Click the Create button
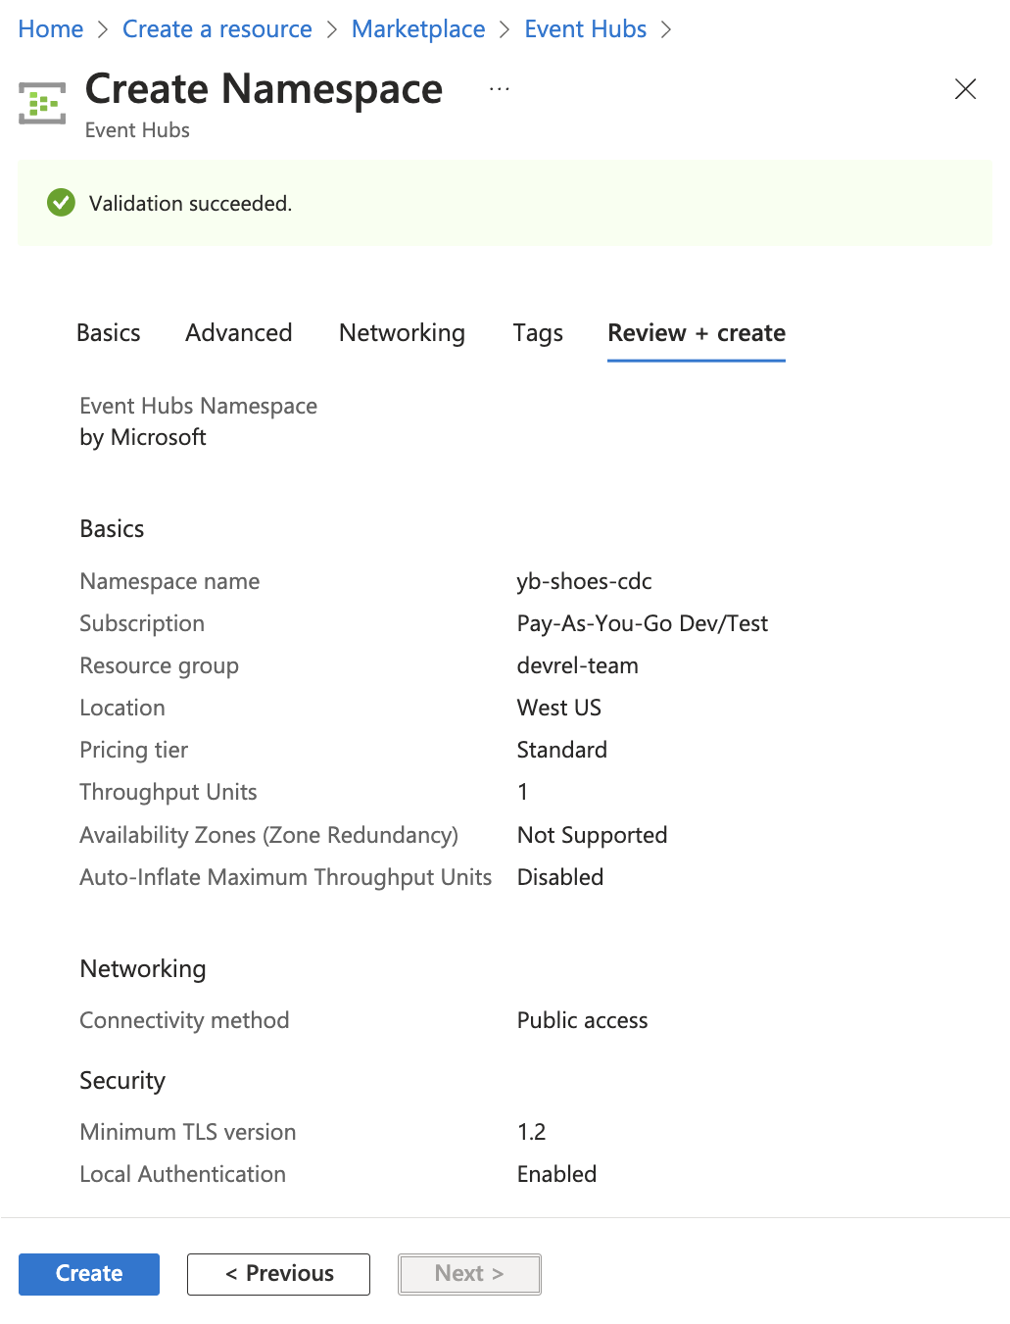The image size is (1010, 1324). coord(88,1274)
